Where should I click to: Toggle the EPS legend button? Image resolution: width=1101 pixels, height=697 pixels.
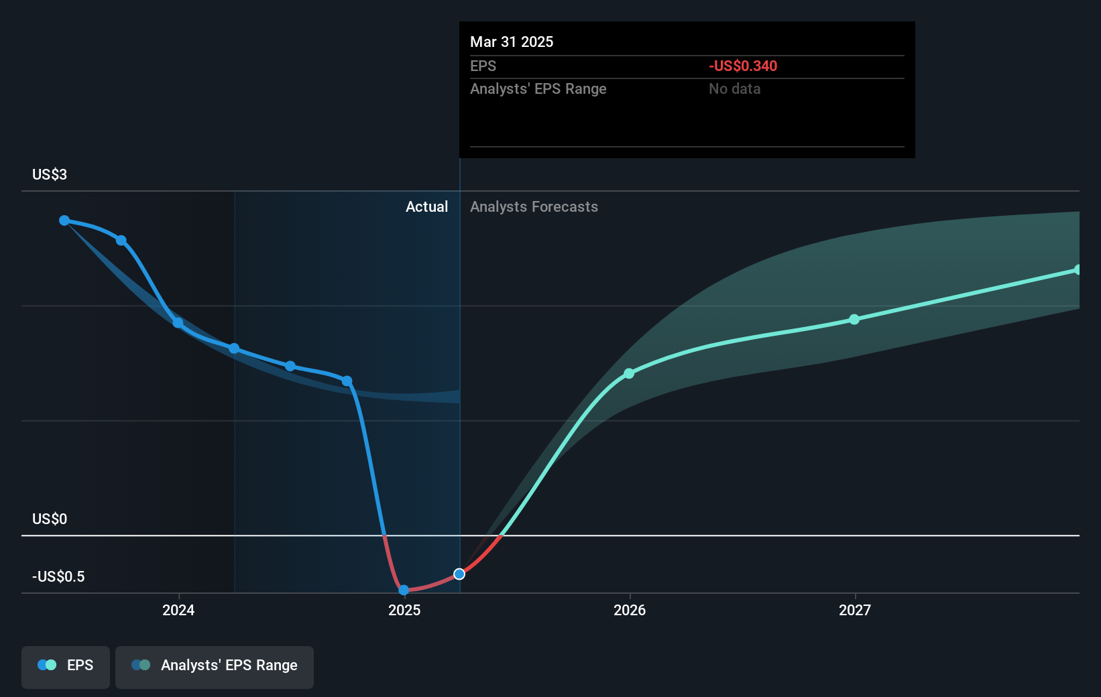tap(66, 667)
